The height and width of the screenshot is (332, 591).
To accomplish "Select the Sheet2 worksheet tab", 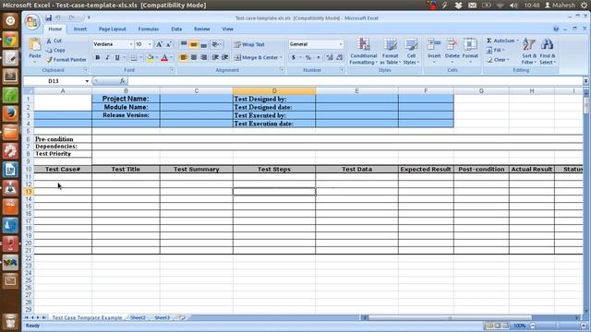I will coord(138,317).
